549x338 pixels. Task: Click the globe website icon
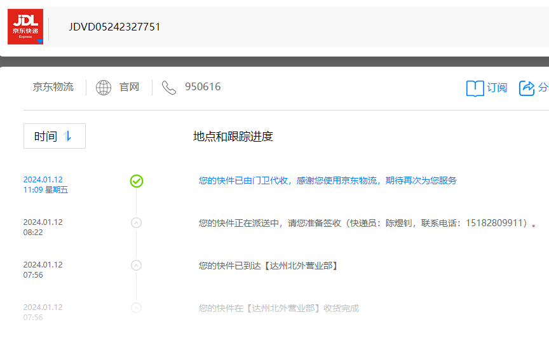pos(104,88)
